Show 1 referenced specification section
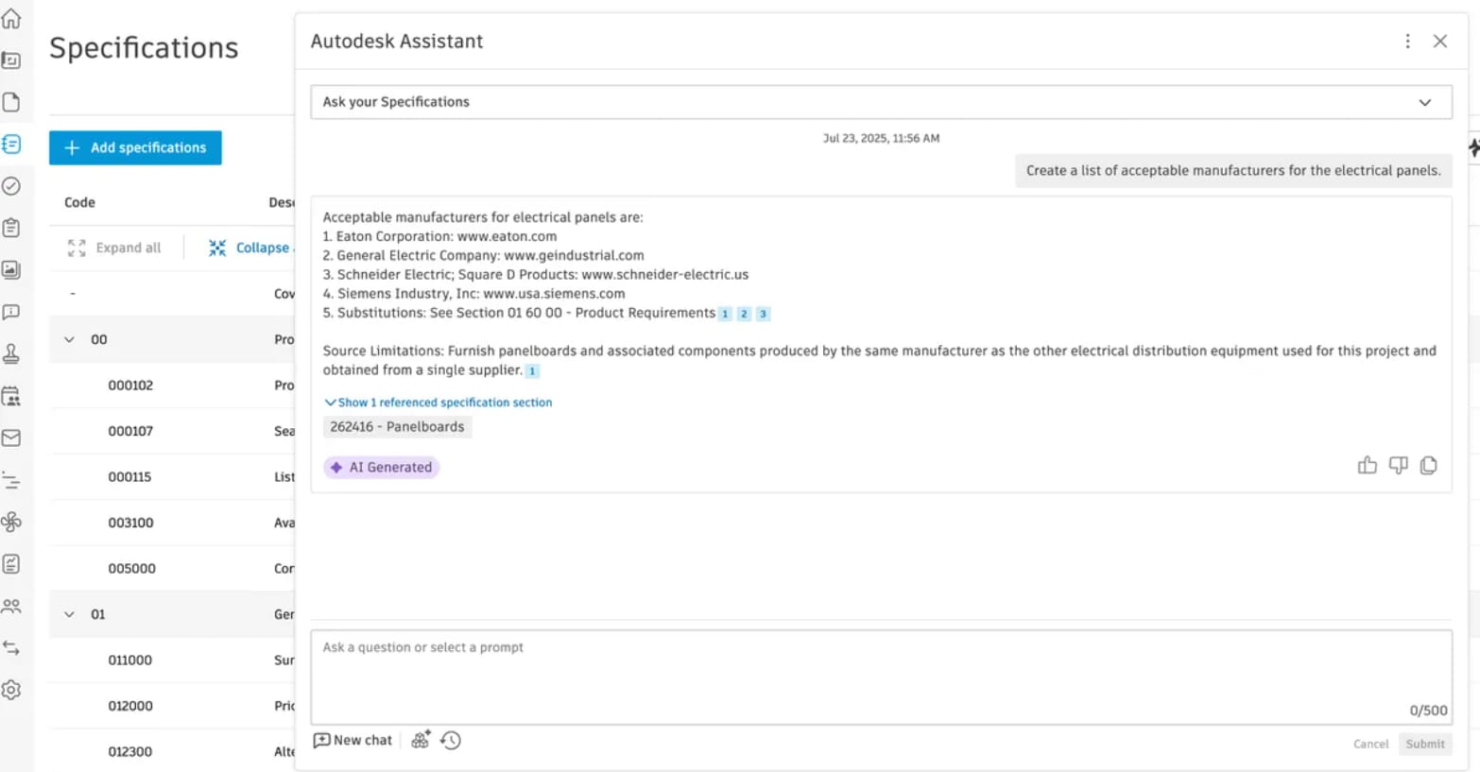 point(438,402)
